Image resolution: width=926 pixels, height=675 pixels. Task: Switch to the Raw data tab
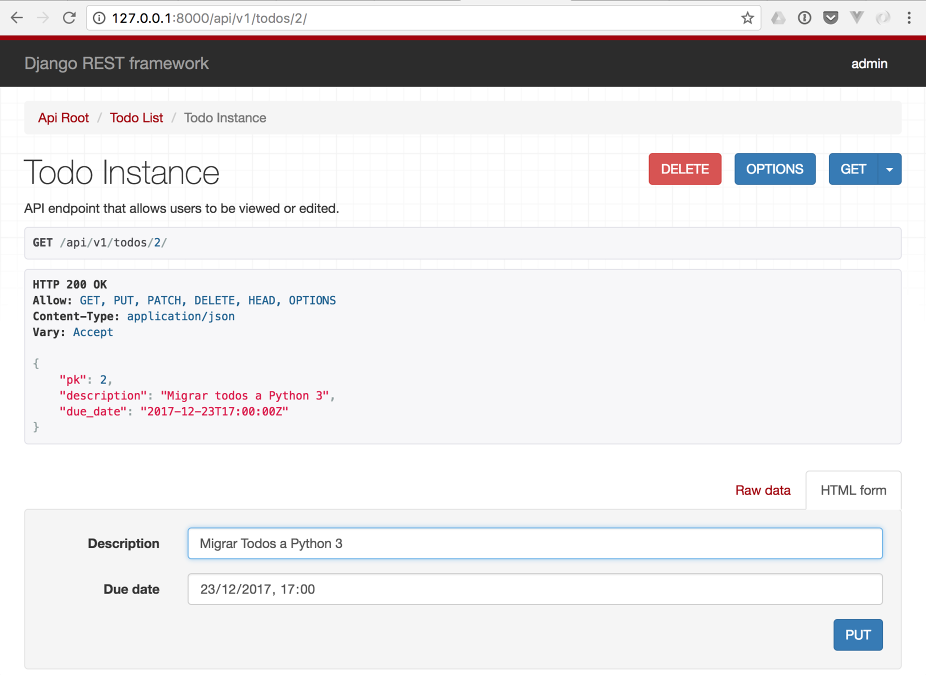click(762, 490)
